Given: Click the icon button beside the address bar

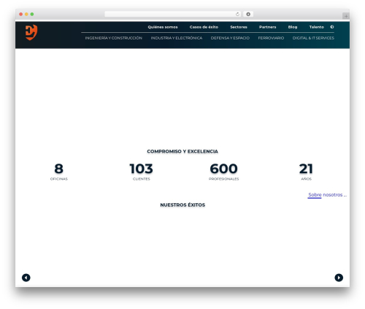Looking at the screenshot, I should (x=248, y=14).
